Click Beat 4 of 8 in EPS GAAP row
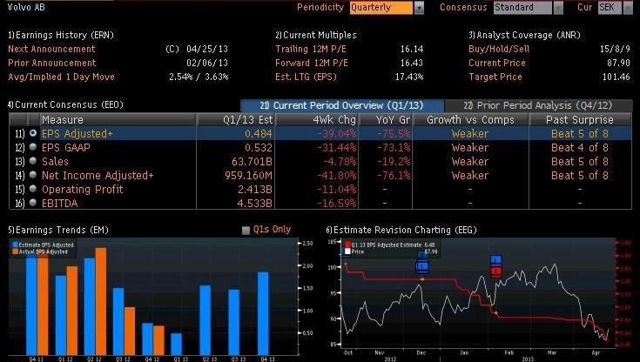The image size is (640, 362). [580, 147]
